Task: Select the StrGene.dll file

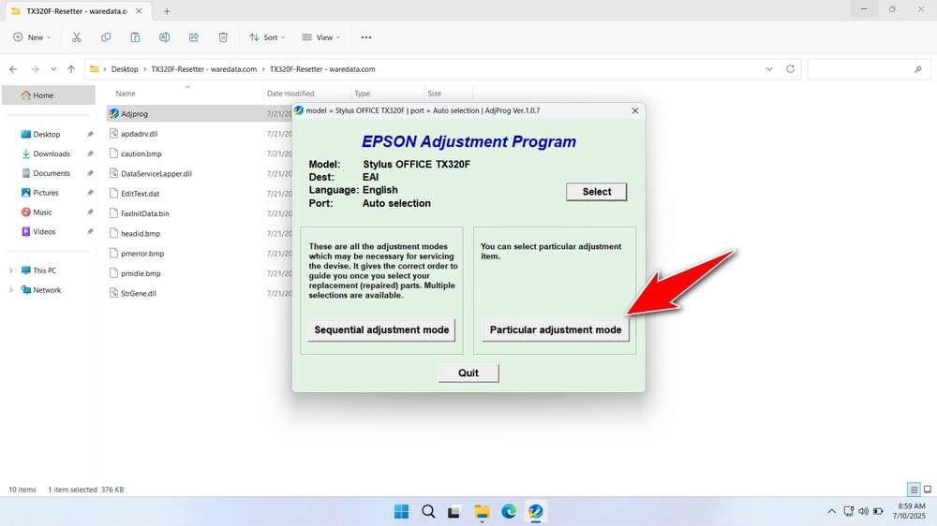Action: pyautogui.click(x=138, y=293)
